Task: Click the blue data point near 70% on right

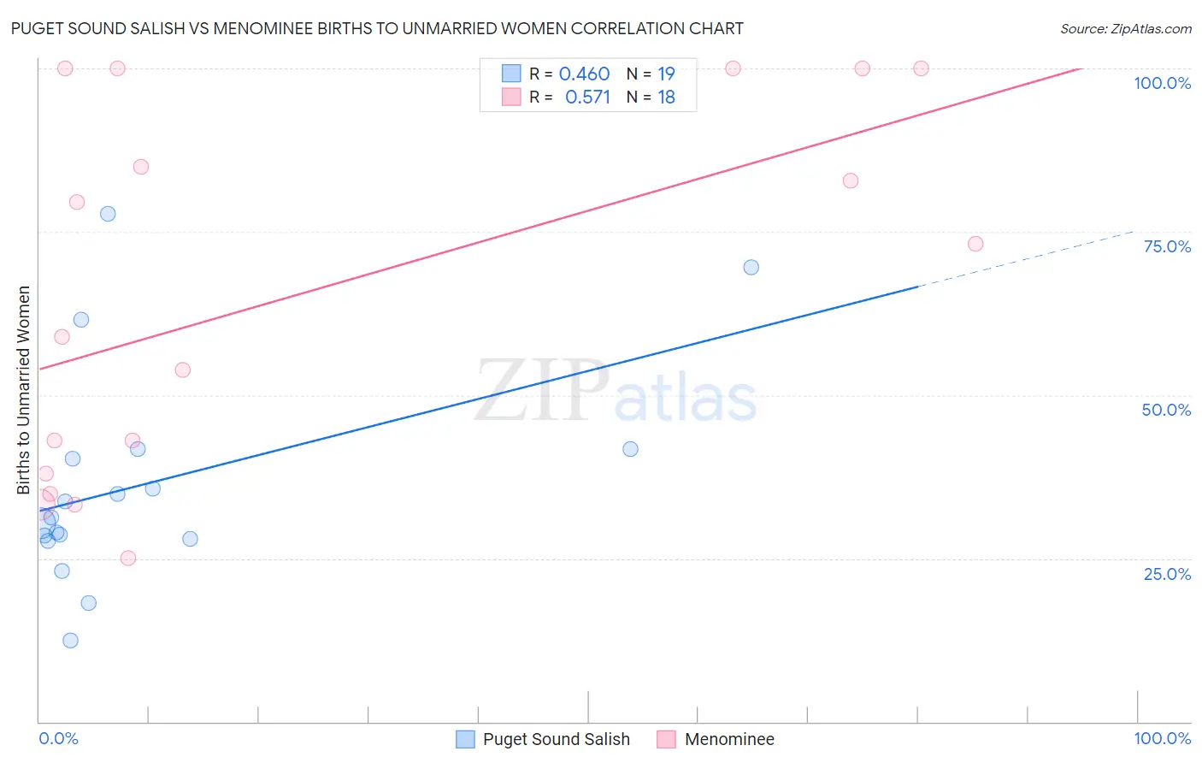Action: [x=751, y=267]
